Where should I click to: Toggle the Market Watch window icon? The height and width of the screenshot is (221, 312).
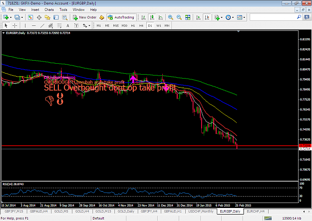[x=30, y=17]
